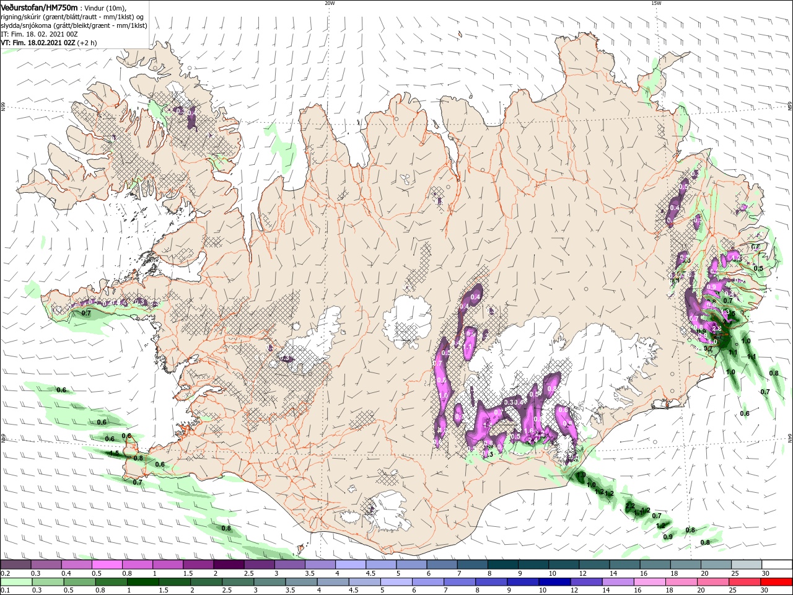Pick lavender 4–4.5 swatch in upper legend row
The height and width of the screenshot is (595, 793).
[350, 563]
